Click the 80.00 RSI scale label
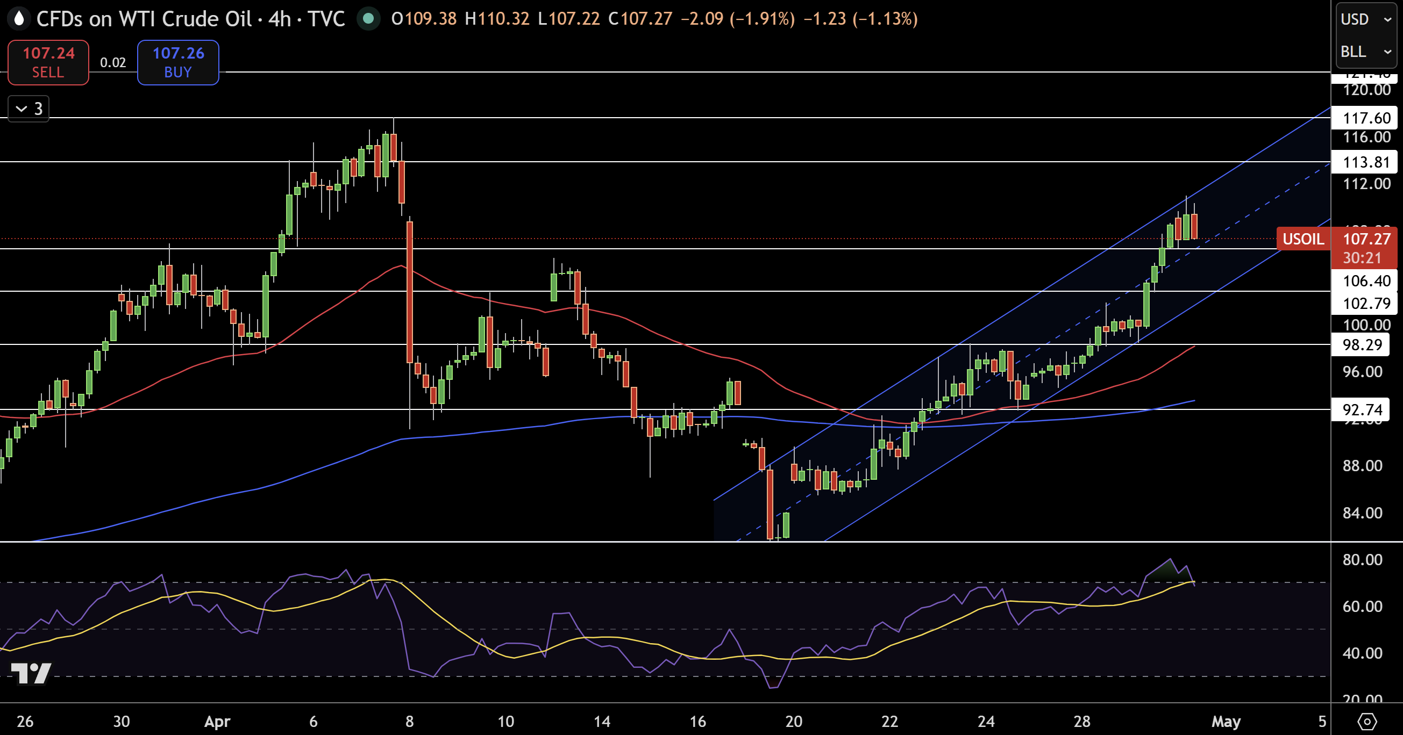The image size is (1403, 735). tap(1362, 560)
